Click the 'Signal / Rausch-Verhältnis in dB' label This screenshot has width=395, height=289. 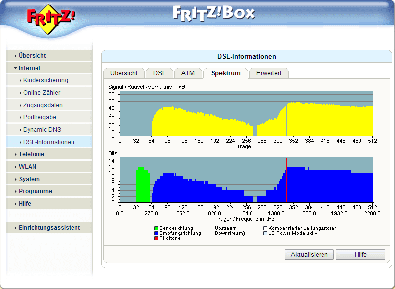click(x=147, y=87)
